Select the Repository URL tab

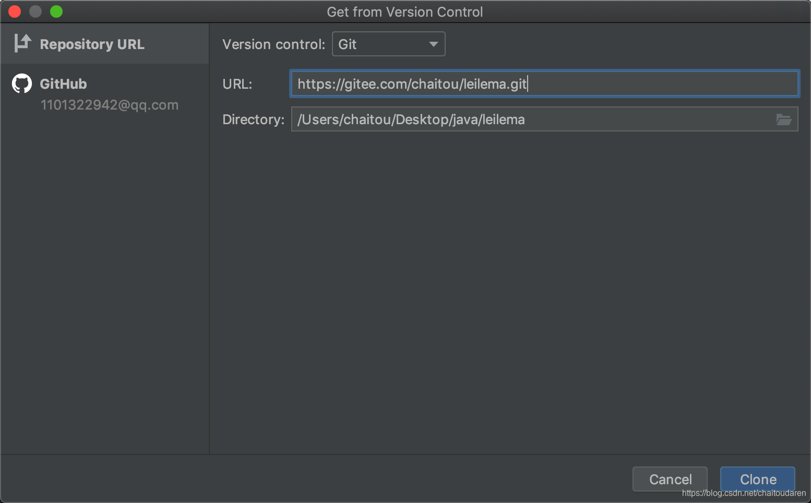105,44
